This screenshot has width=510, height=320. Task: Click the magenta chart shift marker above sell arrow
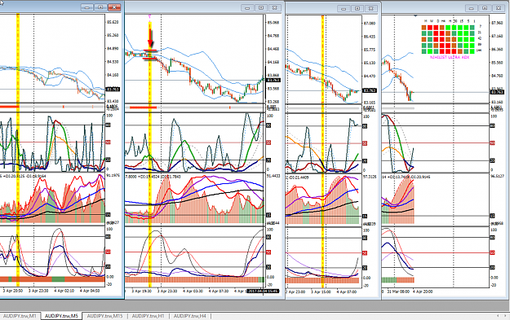150,15
